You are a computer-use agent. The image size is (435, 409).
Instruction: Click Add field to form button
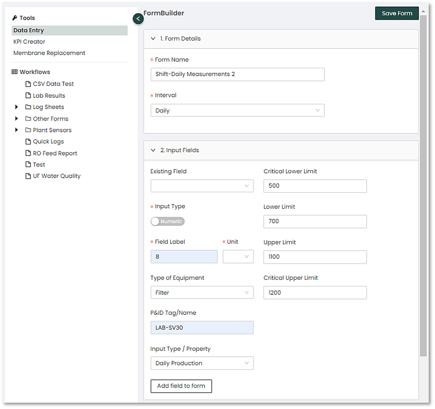click(181, 386)
